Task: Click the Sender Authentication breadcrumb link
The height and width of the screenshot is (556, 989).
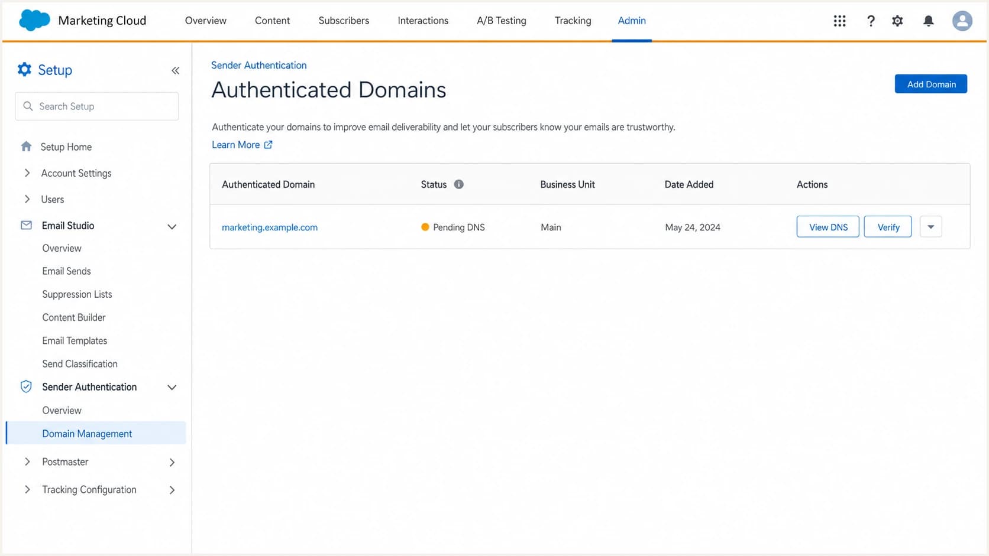Action: coord(259,65)
